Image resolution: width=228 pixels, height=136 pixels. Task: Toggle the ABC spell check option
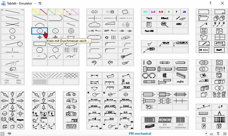tap(180, 24)
